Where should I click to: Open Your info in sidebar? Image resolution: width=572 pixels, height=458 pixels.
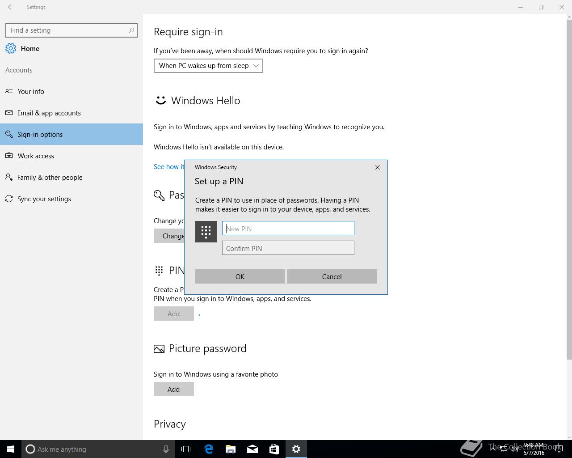pos(71,91)
